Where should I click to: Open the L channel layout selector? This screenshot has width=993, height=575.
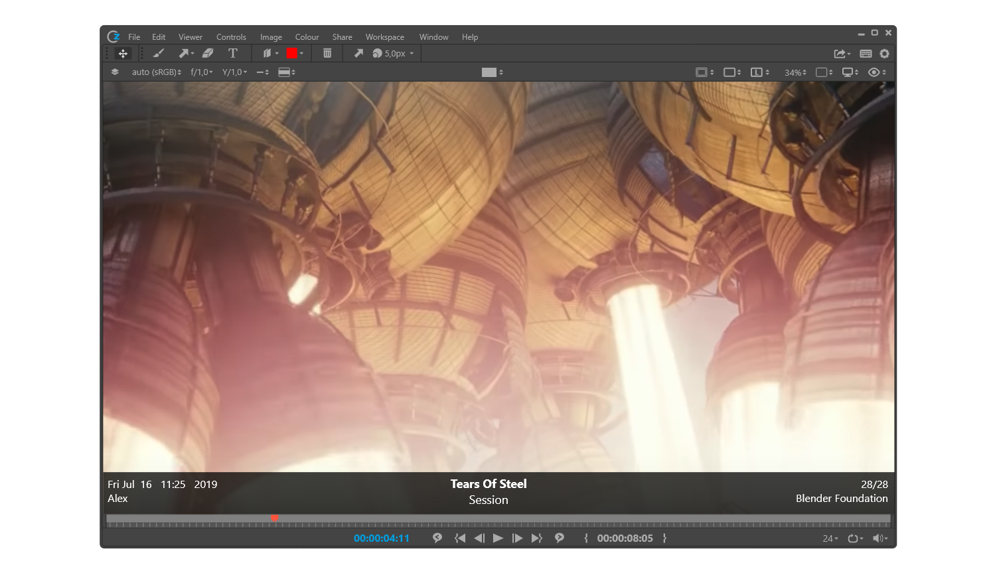tap(760, 72)
